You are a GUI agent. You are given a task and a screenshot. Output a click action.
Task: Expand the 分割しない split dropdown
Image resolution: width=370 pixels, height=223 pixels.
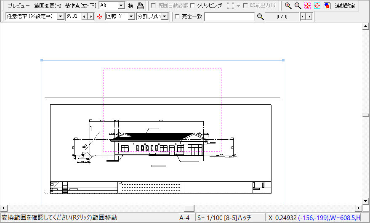pyautogui.click(x=165, y=16)
